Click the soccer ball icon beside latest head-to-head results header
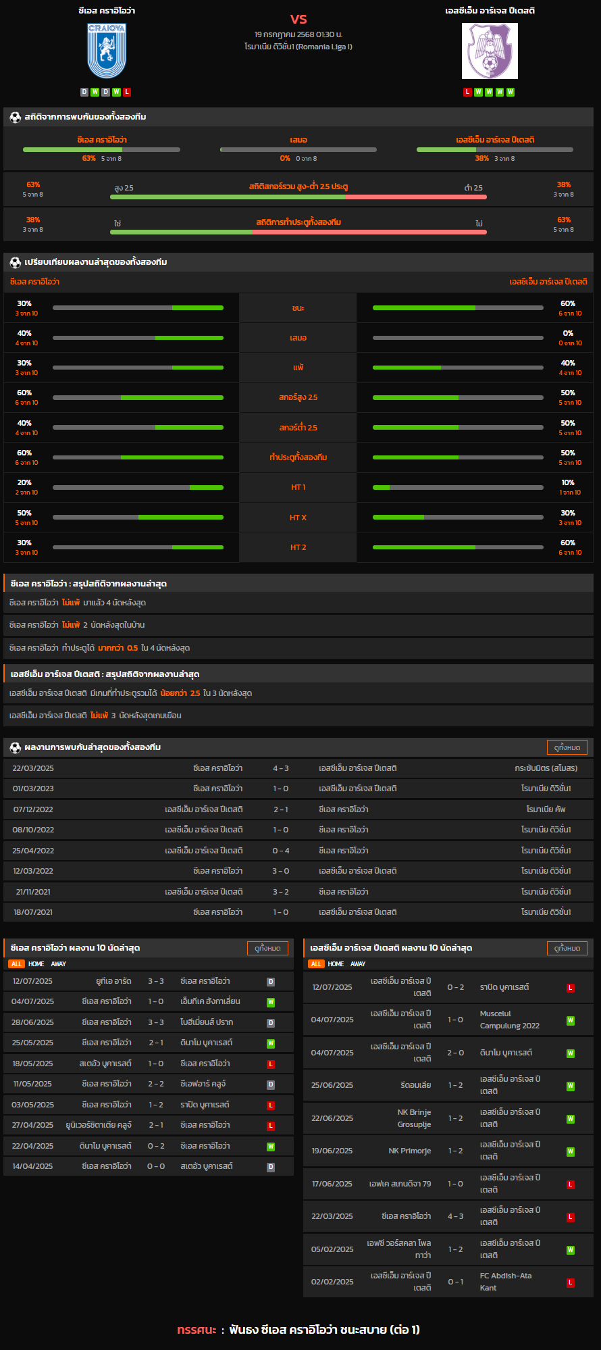The height and width of the screenshot is (1350, 601). pyautogui.click(x=15, y=747)
